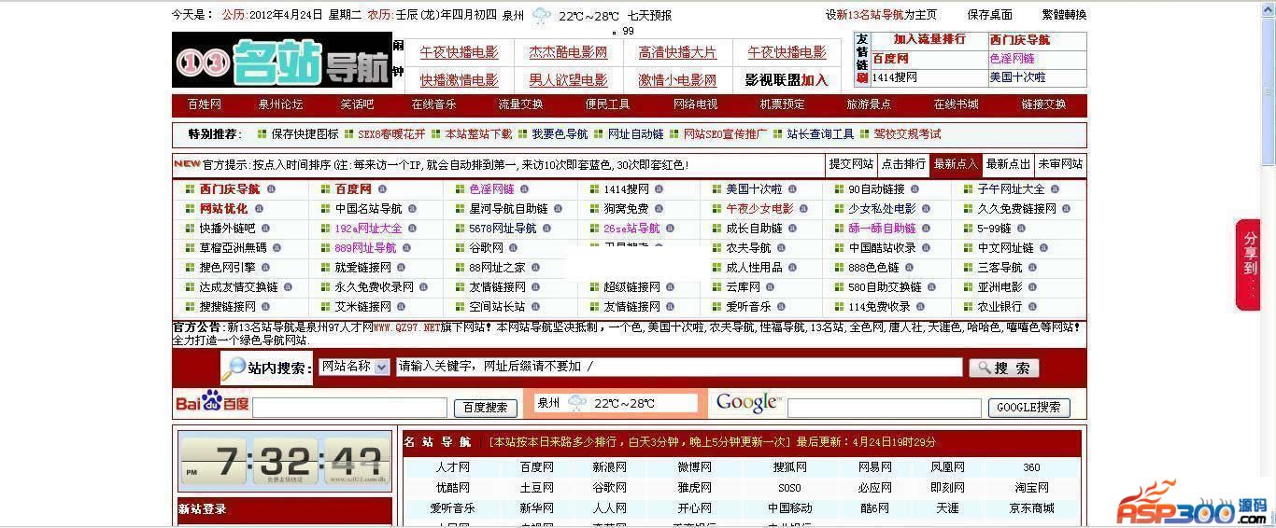Focus the Baidu search input field
Viewport: 1276px width, 528px height.
point(349,408)
